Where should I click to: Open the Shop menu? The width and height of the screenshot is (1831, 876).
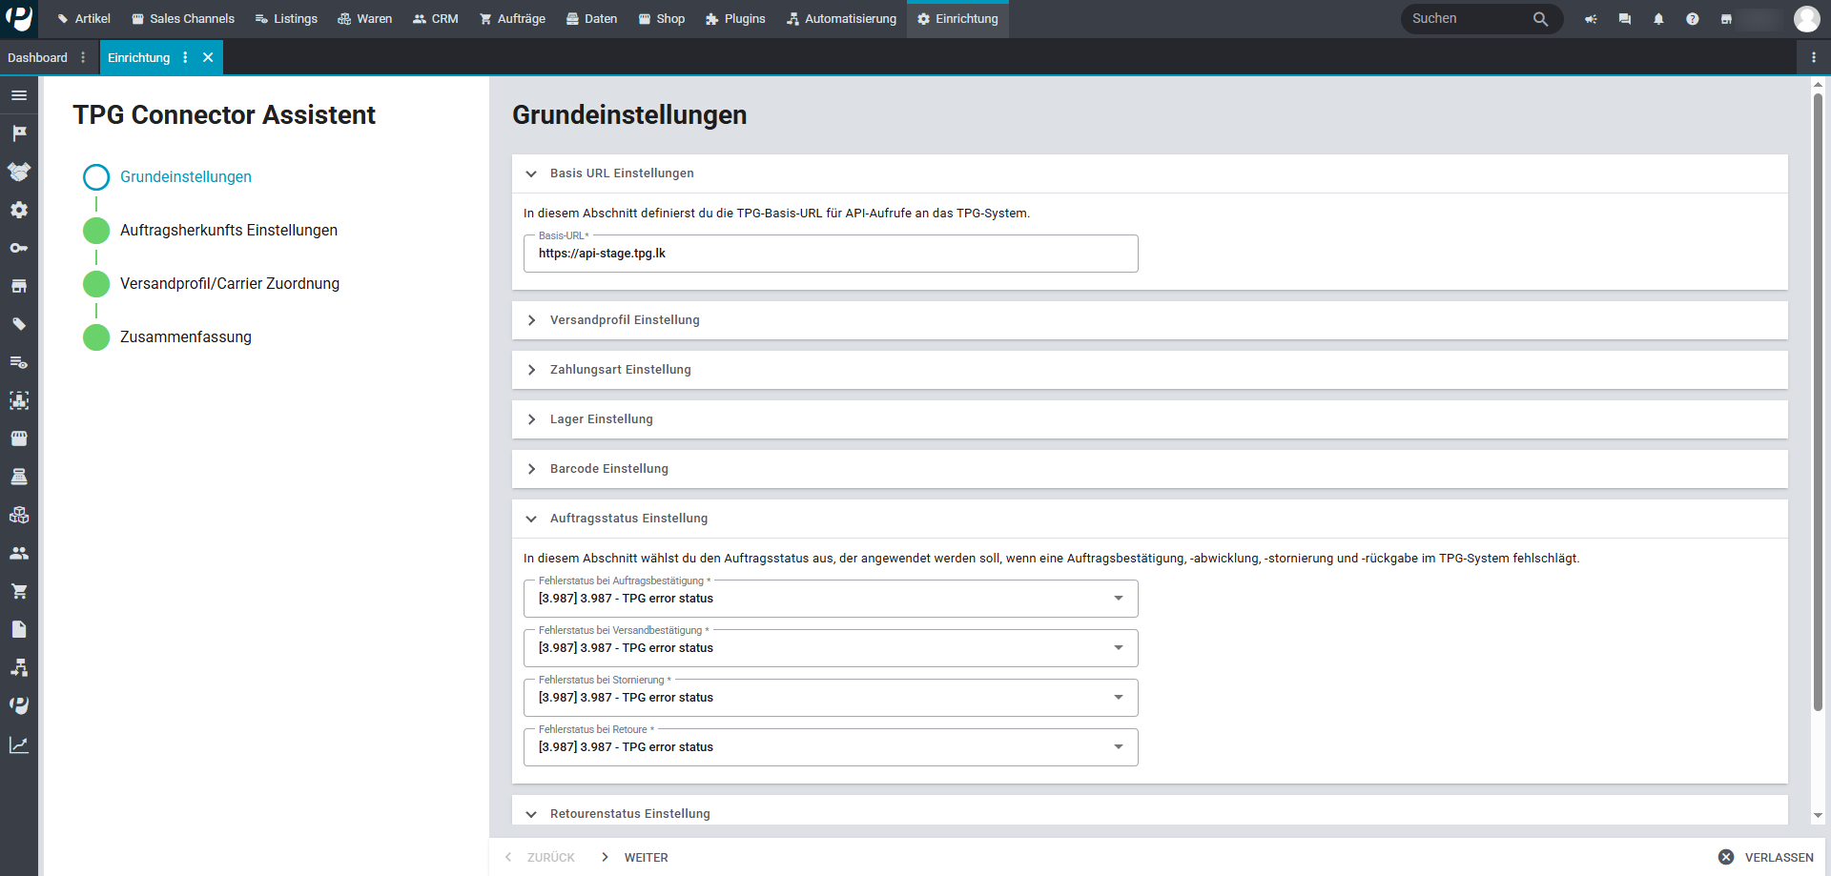pos(662,19)
